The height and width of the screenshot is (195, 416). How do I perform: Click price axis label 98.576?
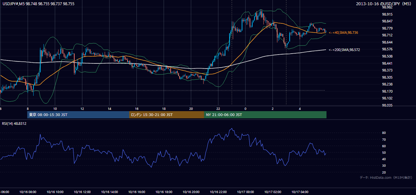click(387, 49)
